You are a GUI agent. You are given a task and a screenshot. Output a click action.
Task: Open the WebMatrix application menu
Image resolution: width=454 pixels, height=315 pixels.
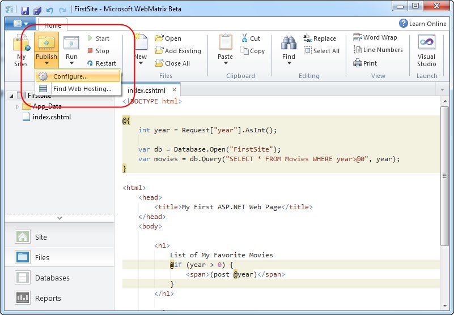tap(20, 23)
